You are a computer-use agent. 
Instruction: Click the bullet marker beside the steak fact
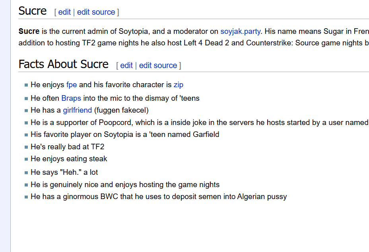click(26, 159)
